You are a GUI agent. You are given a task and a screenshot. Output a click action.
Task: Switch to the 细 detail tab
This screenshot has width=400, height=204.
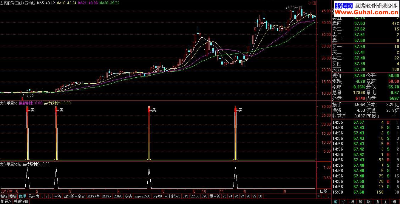point(352,202)
